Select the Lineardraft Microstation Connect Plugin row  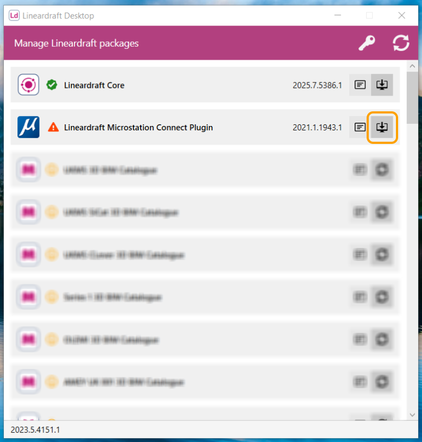tap(205, 127)
